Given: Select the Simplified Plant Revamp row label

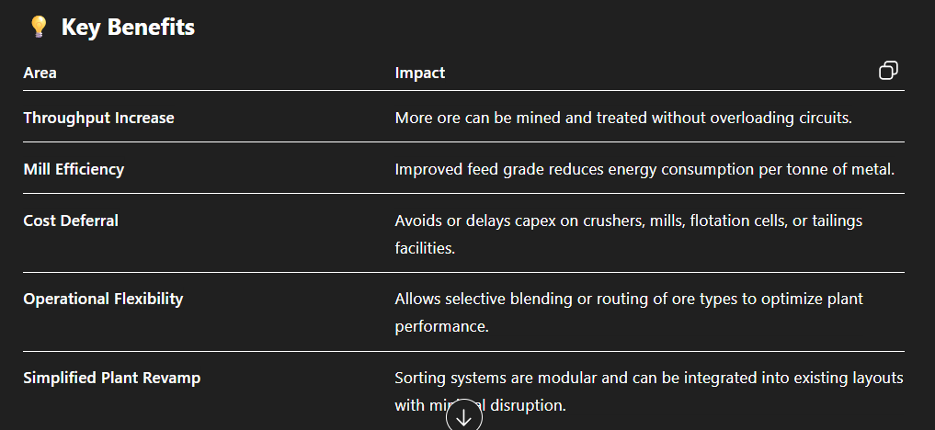Looking at the screenshot, I should point(111,378).
